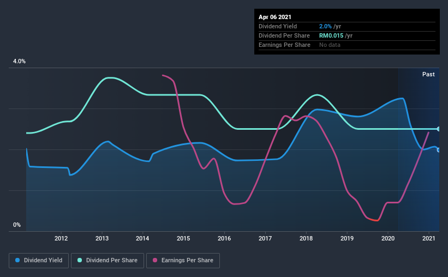Click the 0% y-axis label
Image resolution: width=448 pixels, height=277 pixels.
pyautogui.click(x=17, y=225)
